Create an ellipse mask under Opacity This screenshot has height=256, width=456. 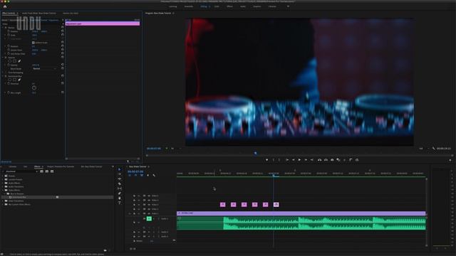pos(9,61)
